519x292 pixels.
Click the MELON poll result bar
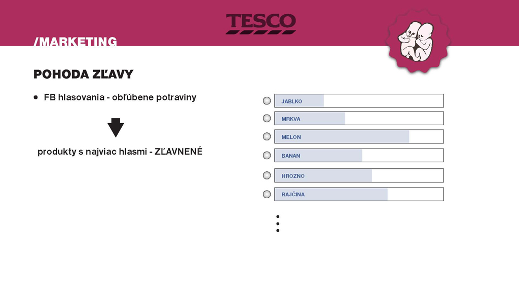pos(359,136)
